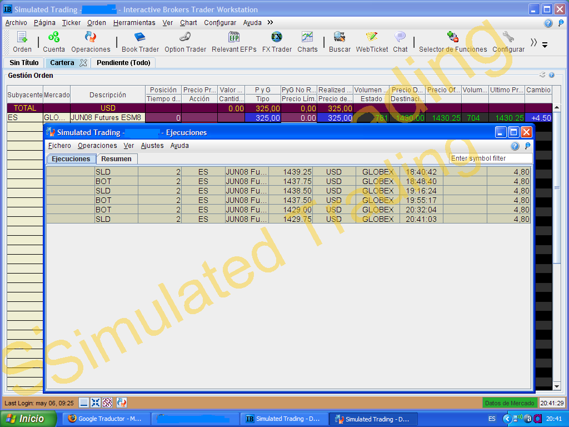Open Fichero menu in Ejecuciones window
Screen dimensions: 569x427
[x=59, y=146]
